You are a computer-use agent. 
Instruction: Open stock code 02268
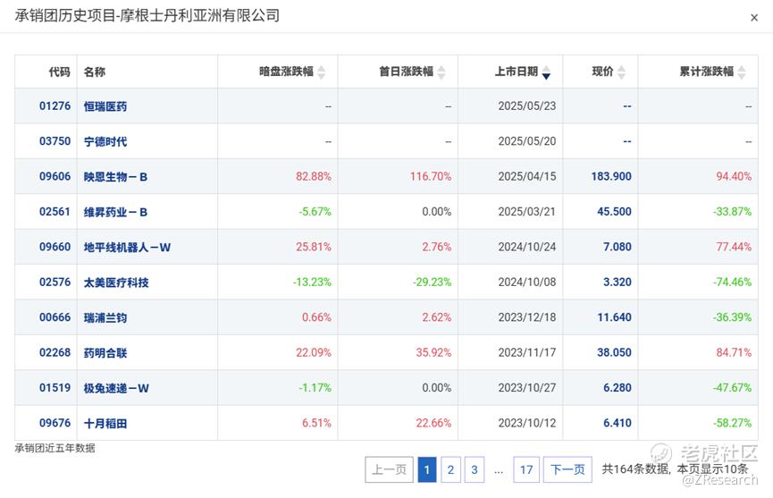(x=55, y=352)
